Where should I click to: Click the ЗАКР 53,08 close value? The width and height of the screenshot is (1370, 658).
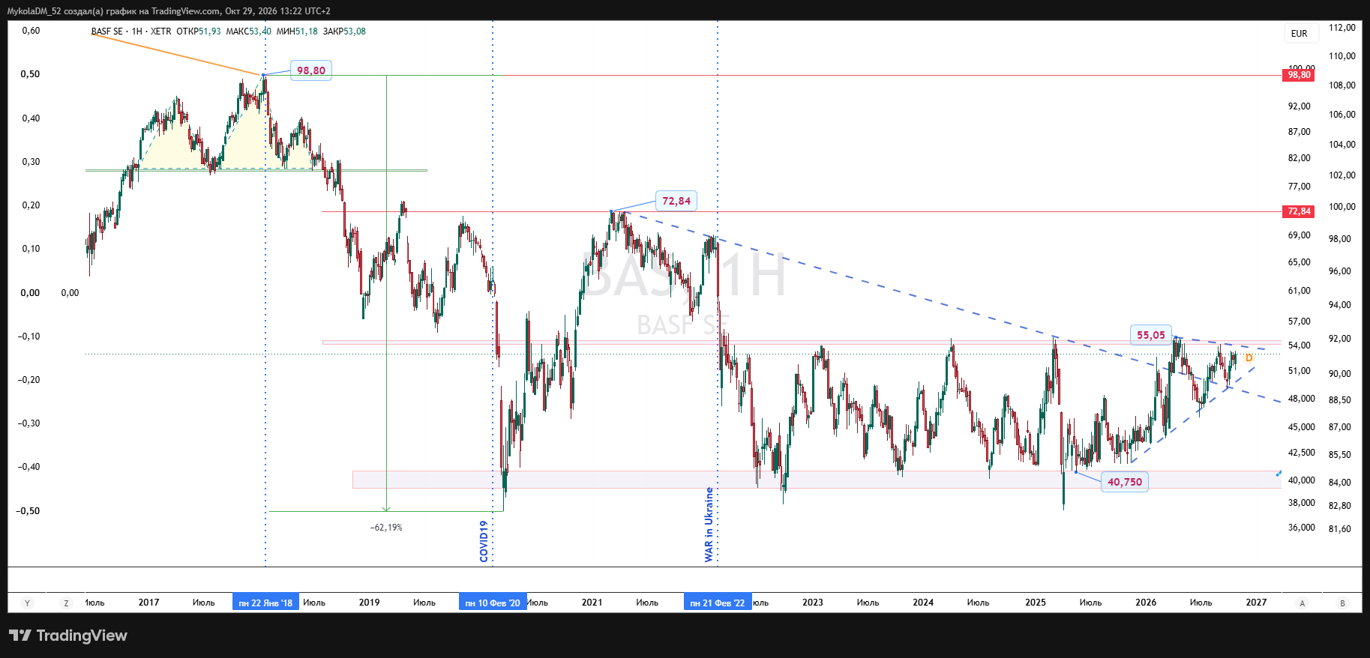tap(344, 31)
